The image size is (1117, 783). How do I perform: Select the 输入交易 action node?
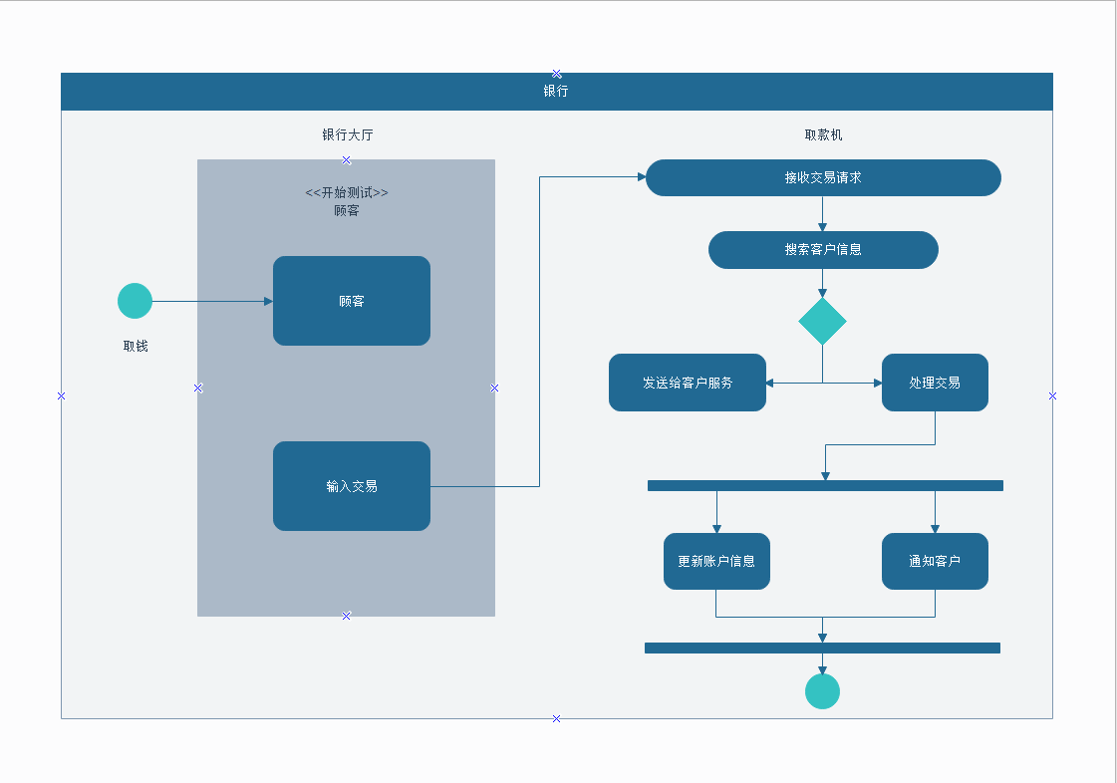(x=351, y=486)
